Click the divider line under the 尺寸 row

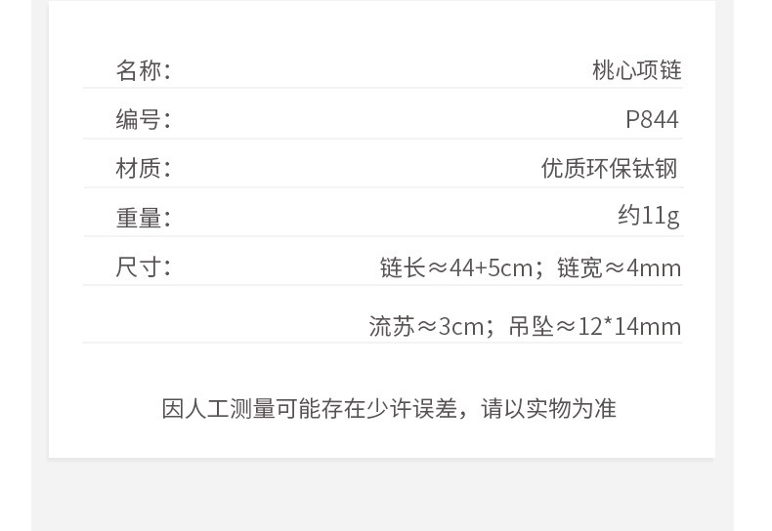coord(382,285)
